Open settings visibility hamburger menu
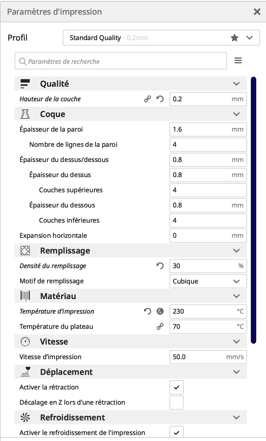The height and width of the screenshot is (441, 266). (x=238, y=60)
